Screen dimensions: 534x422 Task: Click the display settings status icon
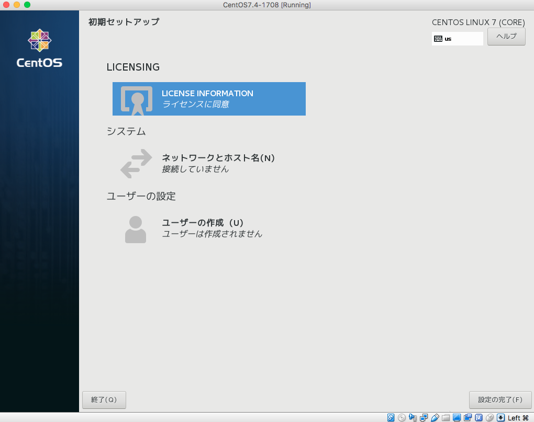coord(457,418)
